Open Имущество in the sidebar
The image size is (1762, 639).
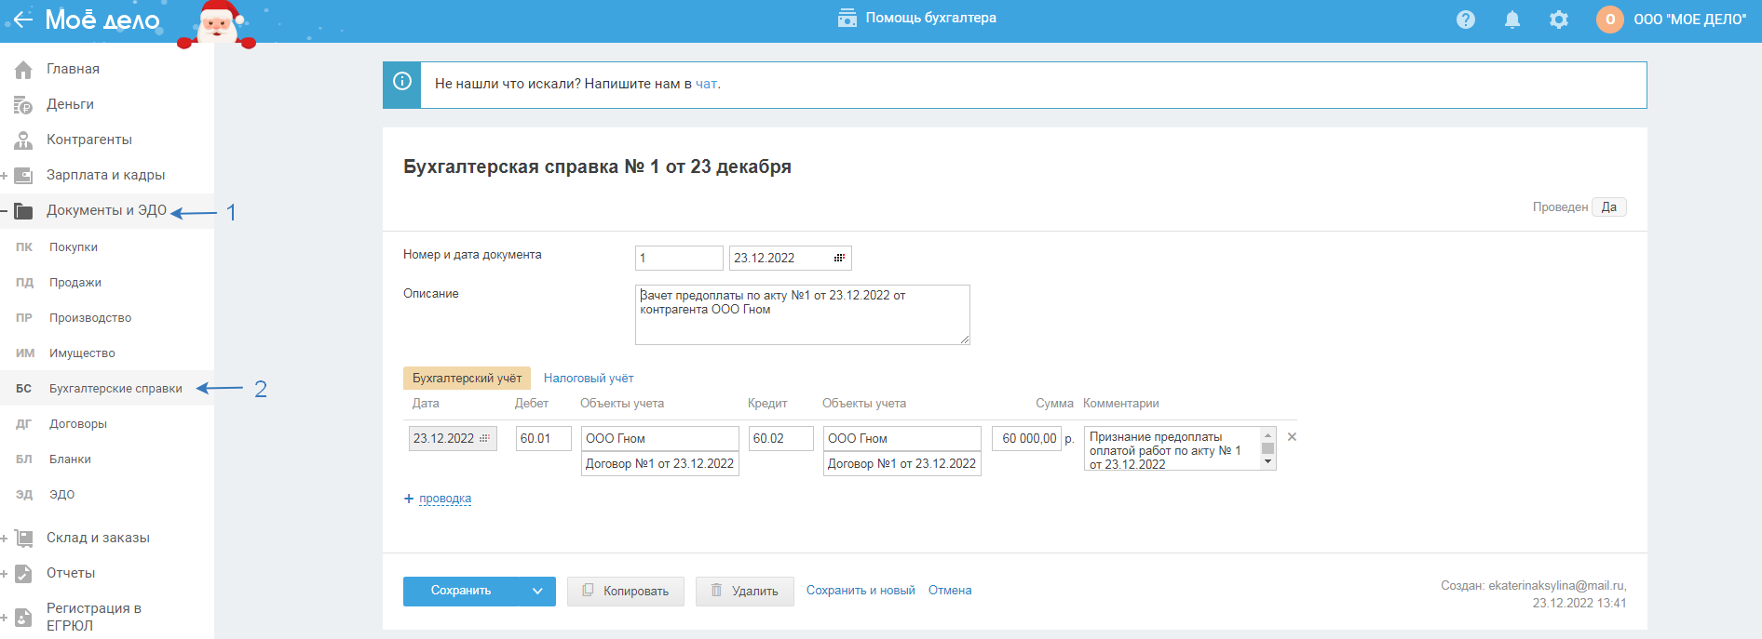click(x=82, y=353)
